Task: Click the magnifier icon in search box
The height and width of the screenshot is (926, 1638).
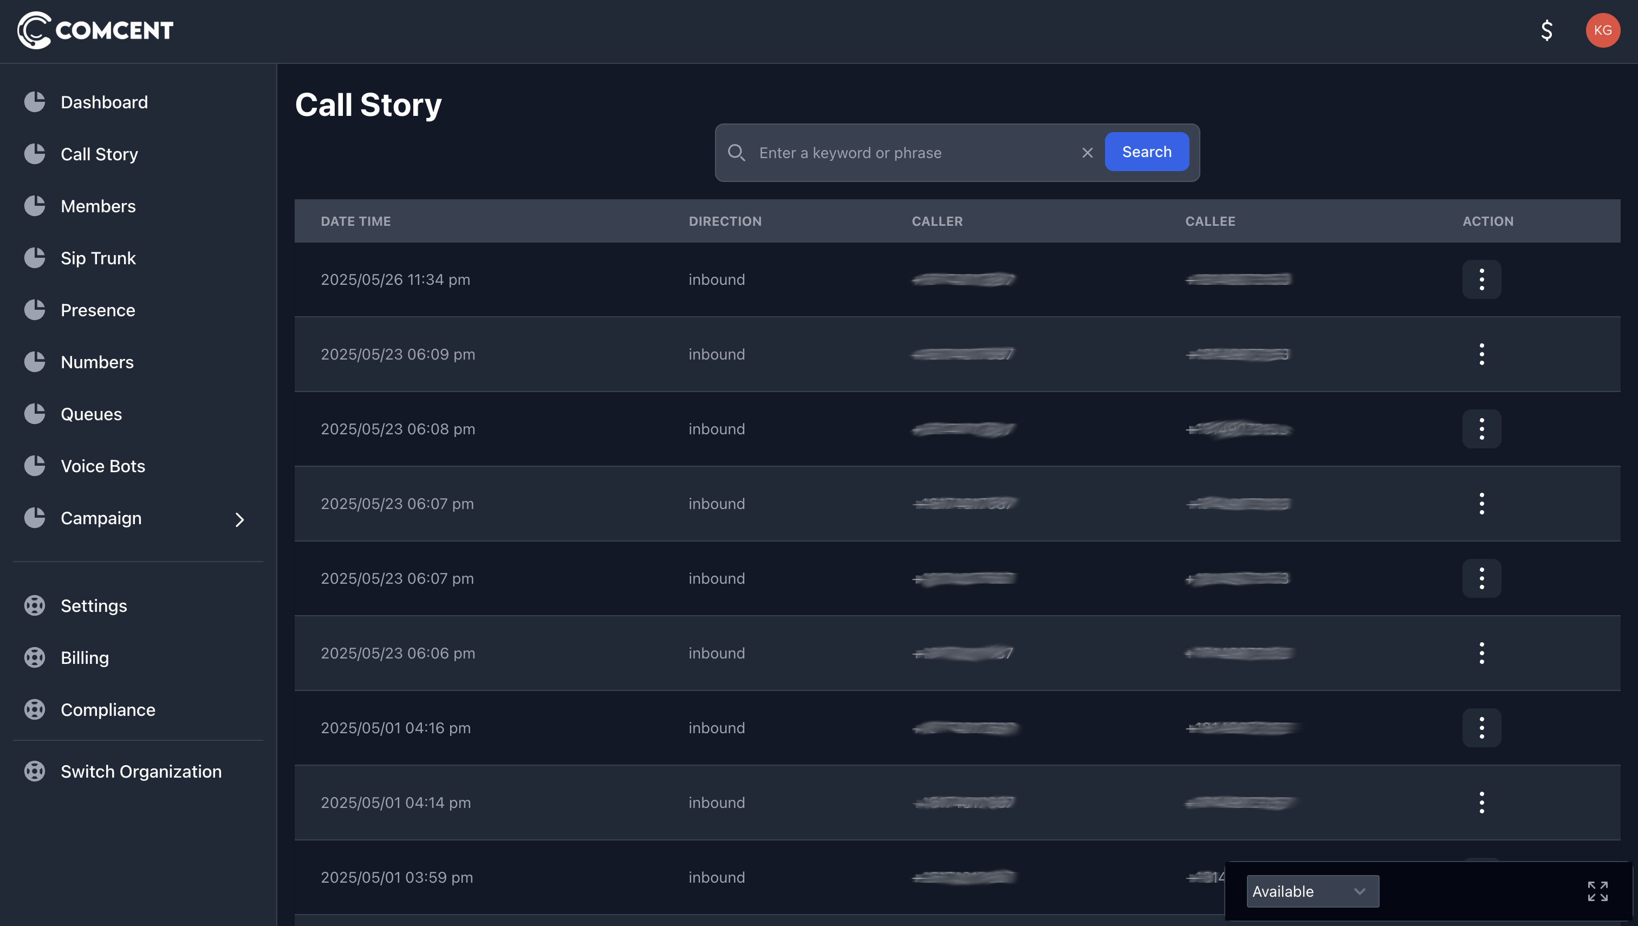Action: click(x=736, y=153)
